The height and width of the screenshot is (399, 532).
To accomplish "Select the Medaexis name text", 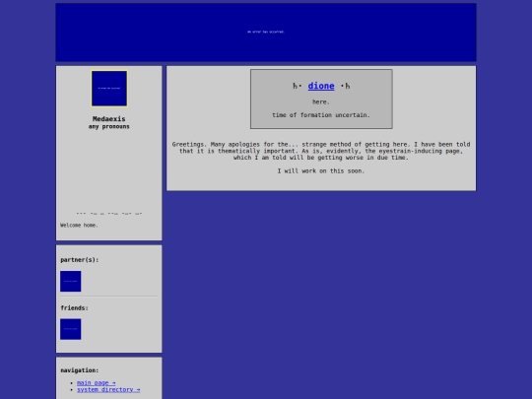I will pos(109,119).
